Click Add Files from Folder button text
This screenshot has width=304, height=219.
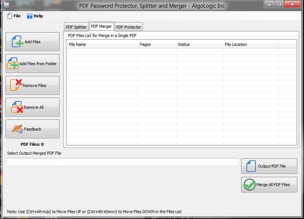coord(38,63)
